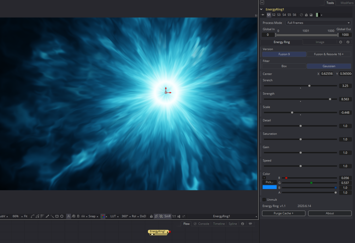Open the Image tab
This screenshot has width=355, height=243.
(x=320, y=42)
